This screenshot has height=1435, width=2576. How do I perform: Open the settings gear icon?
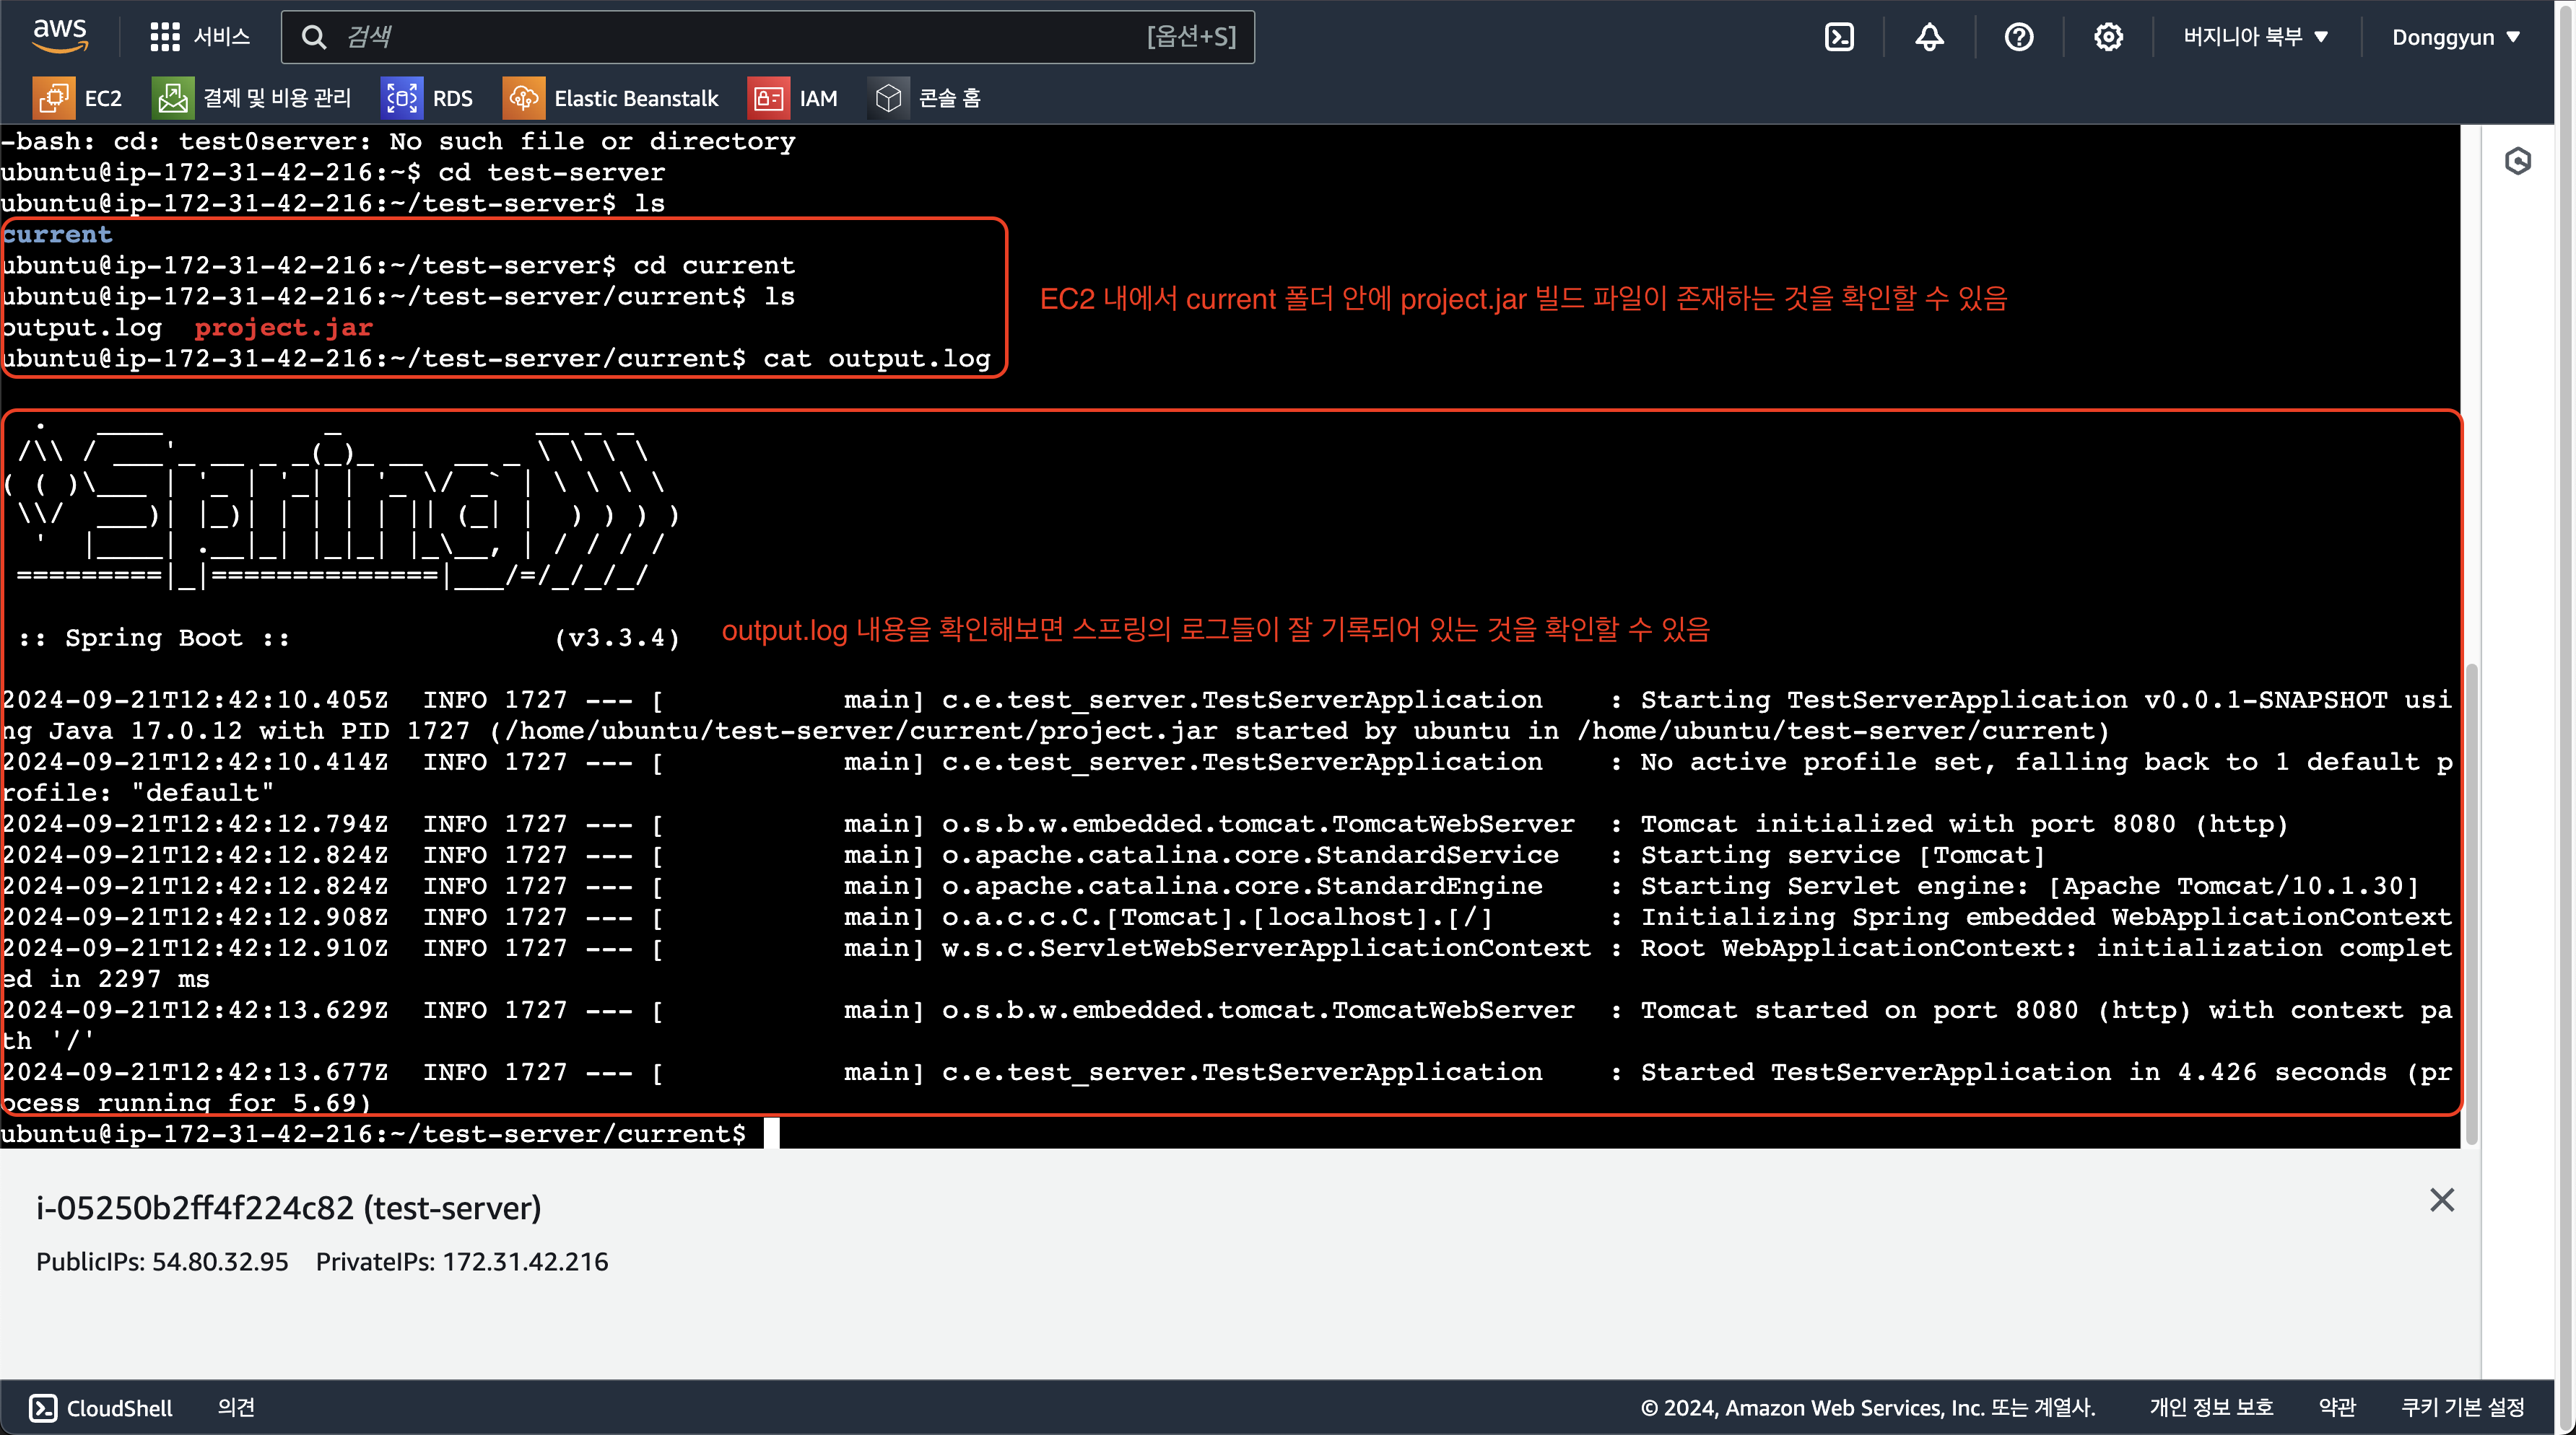pyautogui.click(x=2108, y=37)
